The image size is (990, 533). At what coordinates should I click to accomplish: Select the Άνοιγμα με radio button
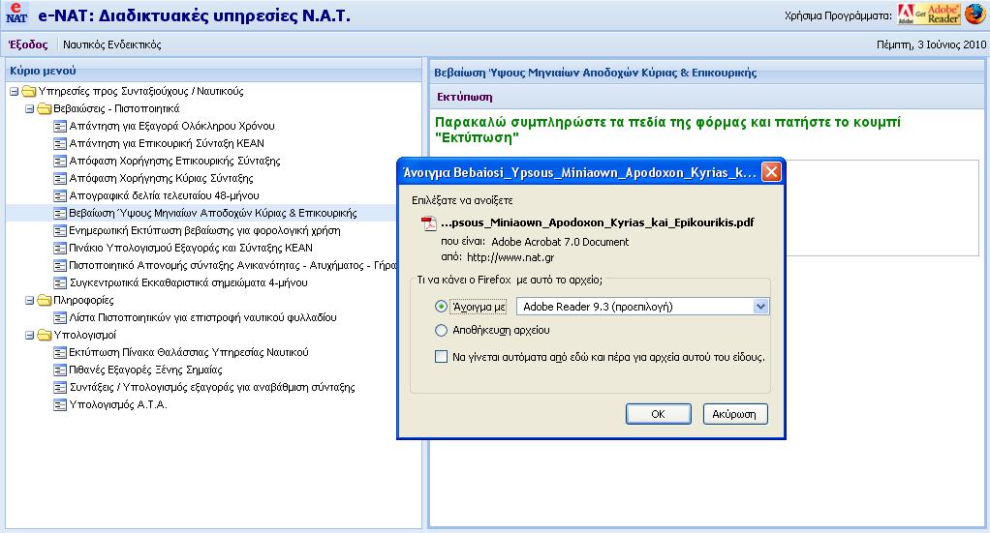pos(442,307)
